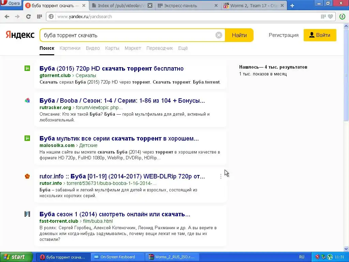Open result 'Буба мультик все серии скачать торрент'

coord(119,139)
